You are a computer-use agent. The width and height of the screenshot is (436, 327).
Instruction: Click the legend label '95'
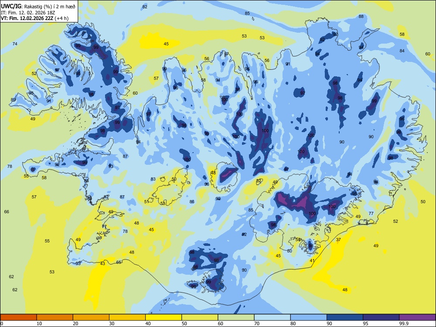point(365,324)
